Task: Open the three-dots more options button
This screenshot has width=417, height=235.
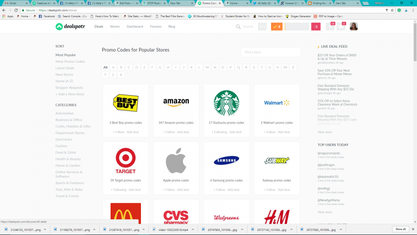Action: tap(262, 26)
